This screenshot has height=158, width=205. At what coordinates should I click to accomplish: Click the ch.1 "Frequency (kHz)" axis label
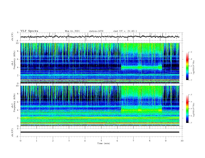pos(14,59)
